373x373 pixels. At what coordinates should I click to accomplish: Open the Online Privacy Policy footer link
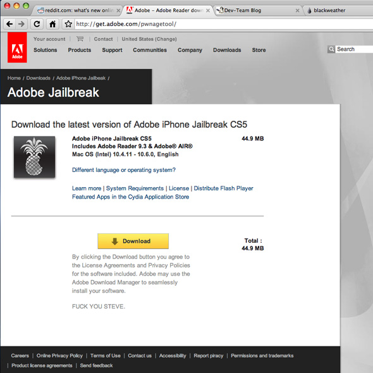tap(59, 356)
